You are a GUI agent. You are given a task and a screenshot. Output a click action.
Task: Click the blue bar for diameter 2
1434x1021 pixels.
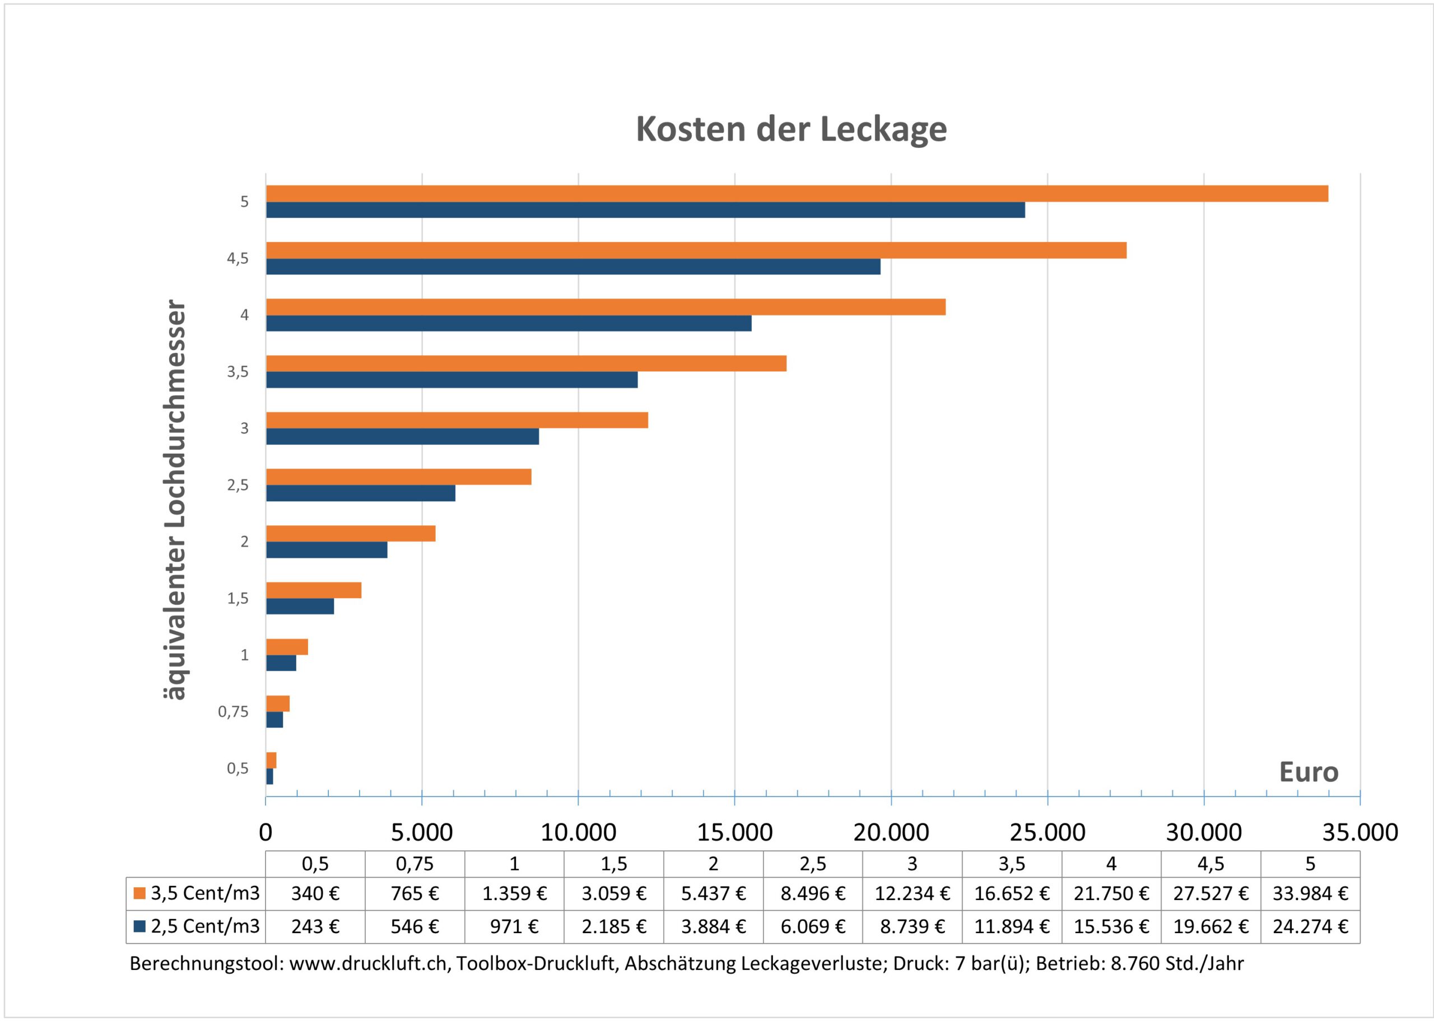[326, 550]
